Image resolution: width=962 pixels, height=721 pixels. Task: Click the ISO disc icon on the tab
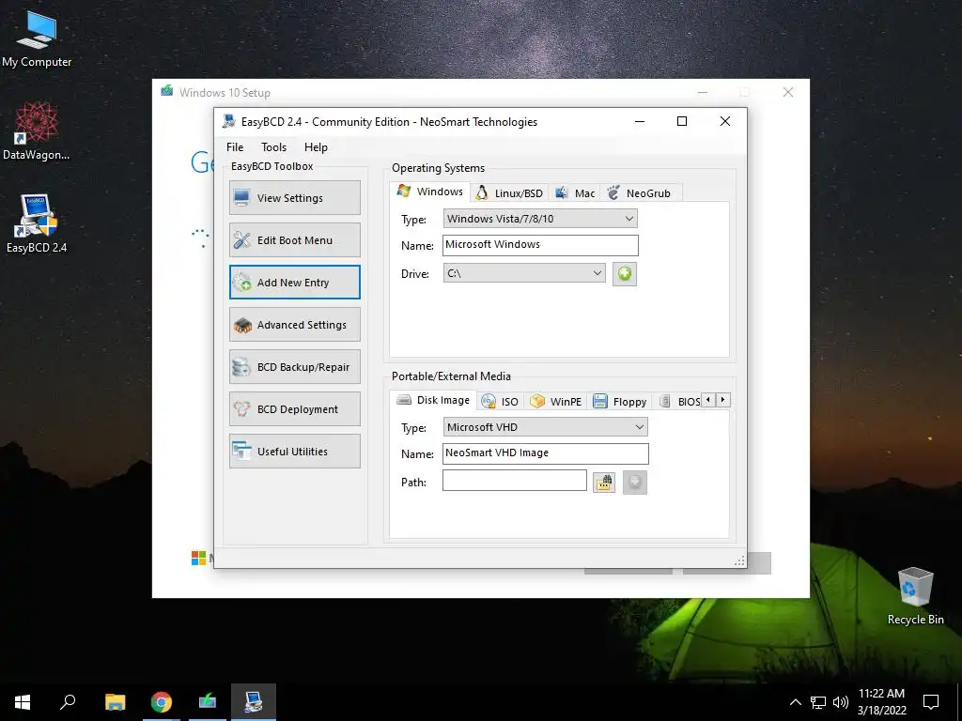coord(489,401)
